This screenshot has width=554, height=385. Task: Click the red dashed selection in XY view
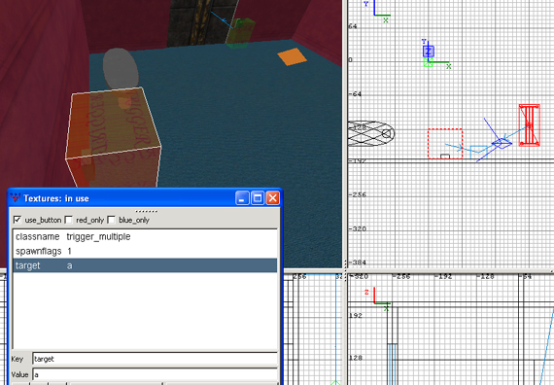tap(445, 144)
